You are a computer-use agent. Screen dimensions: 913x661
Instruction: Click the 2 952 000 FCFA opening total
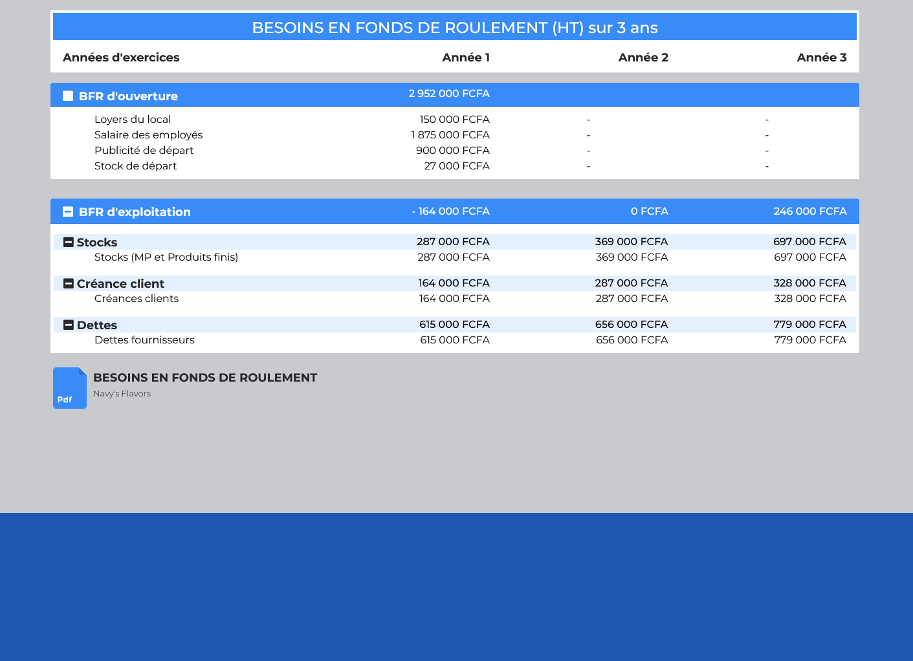[x=448, y=94]
